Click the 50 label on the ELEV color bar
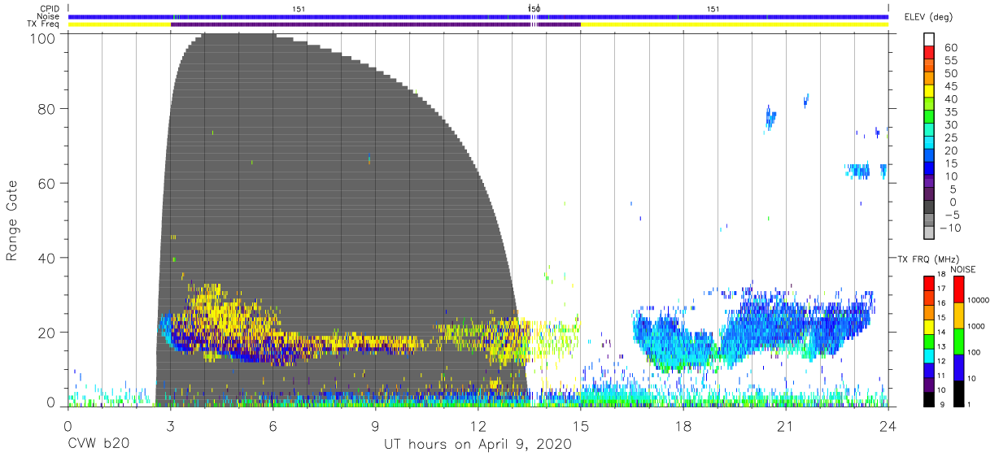Image resolution: width=999 pixels, height=461 pixels. coord(952,73)
